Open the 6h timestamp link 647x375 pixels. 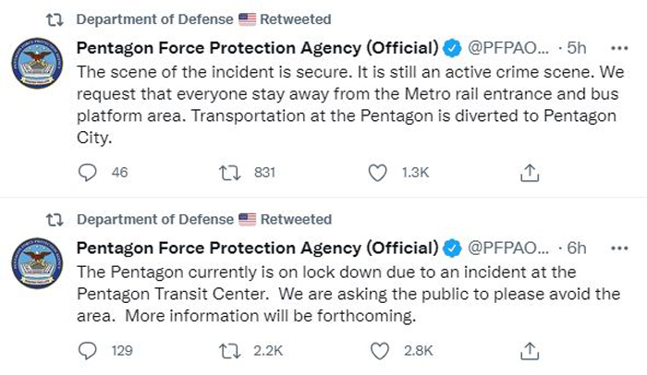pos(577,248)
